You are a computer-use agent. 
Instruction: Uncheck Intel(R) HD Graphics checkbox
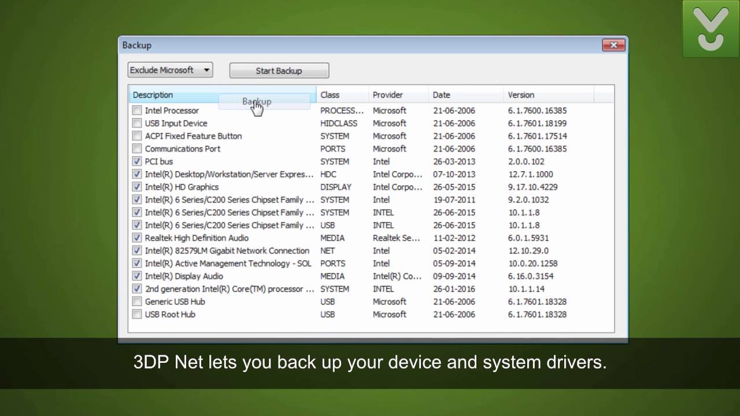pos(137,187)
